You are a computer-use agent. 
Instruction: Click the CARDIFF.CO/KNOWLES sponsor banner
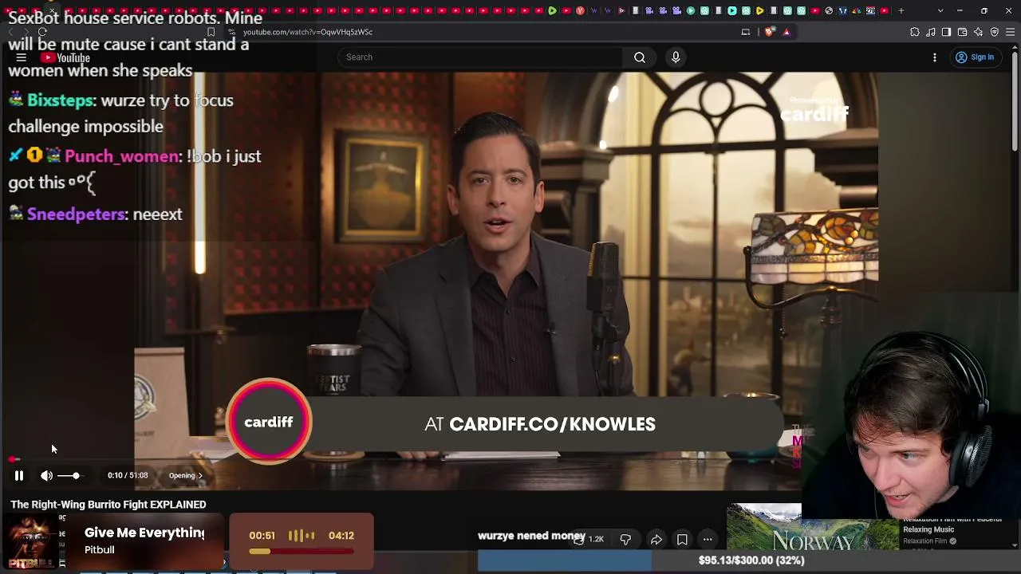[x=506, y=423]
